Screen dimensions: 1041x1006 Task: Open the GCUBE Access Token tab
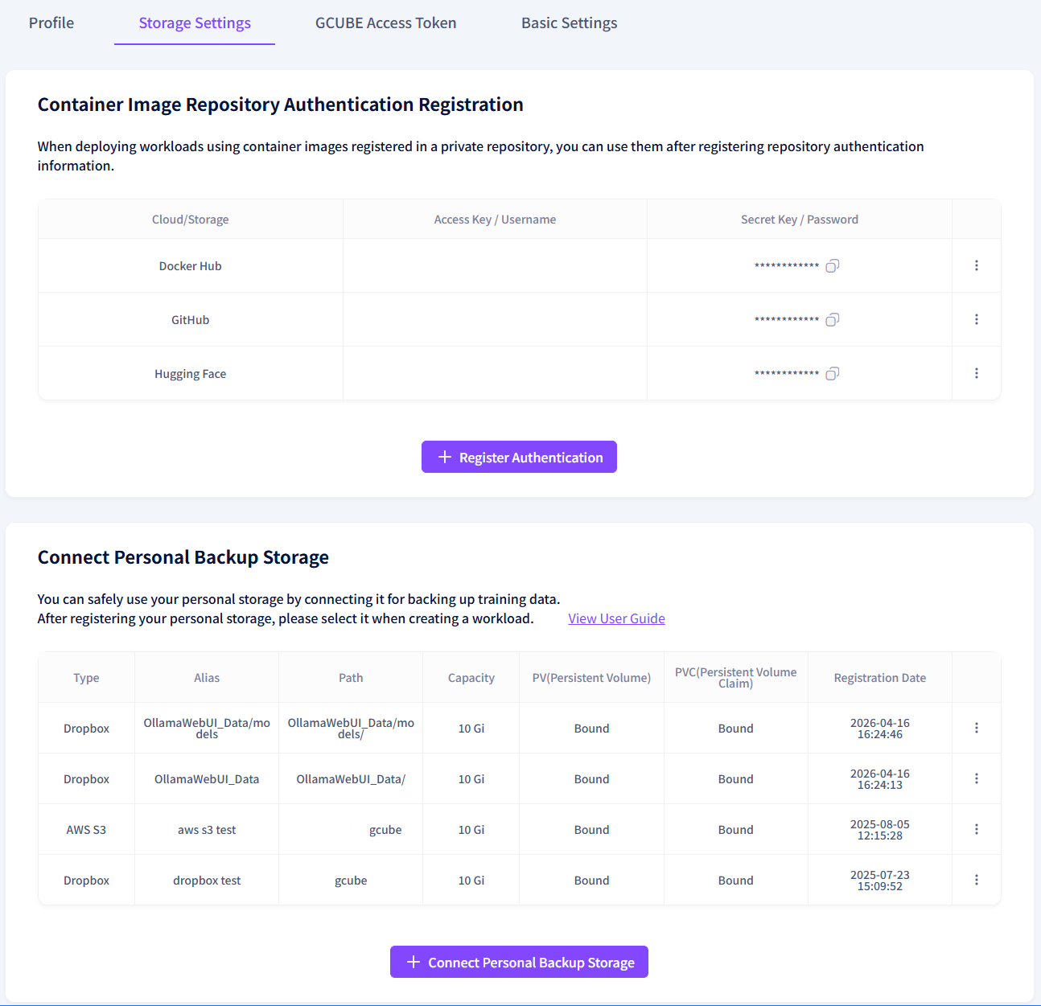[386, 23]
